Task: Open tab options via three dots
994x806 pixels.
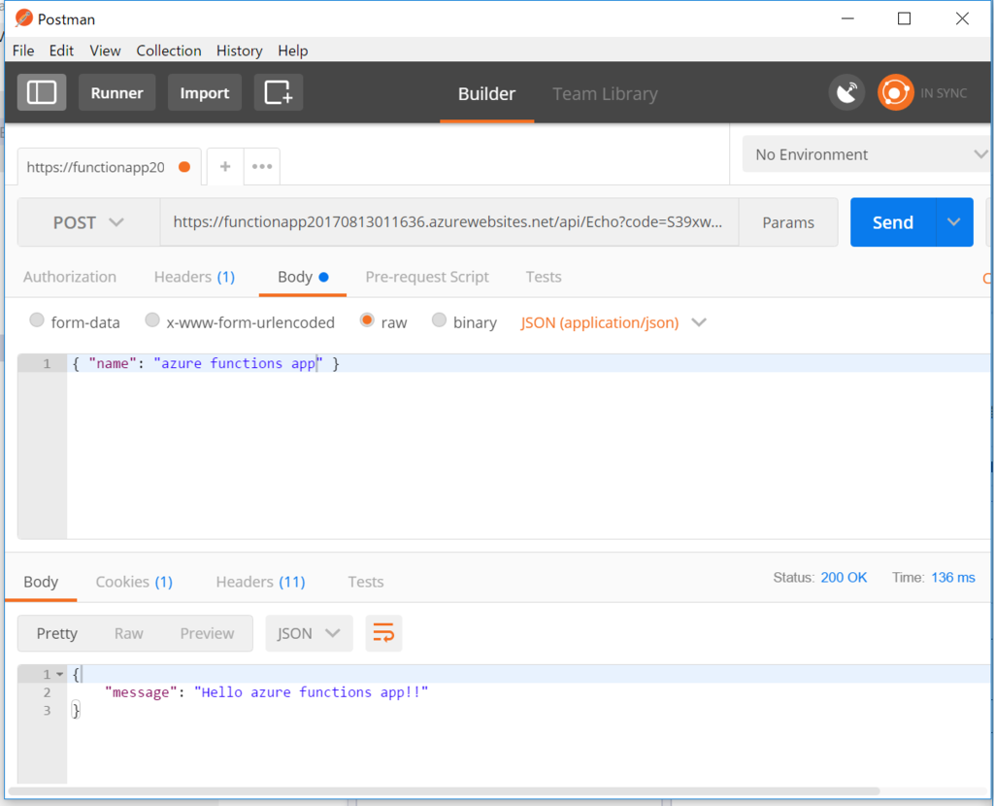Action: [262, 167]
